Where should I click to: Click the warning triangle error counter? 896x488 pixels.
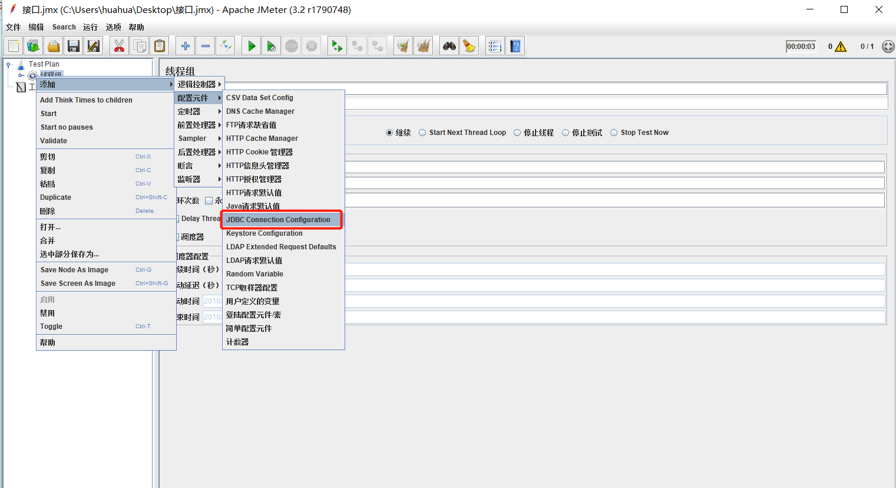click(x=841, y=47)
